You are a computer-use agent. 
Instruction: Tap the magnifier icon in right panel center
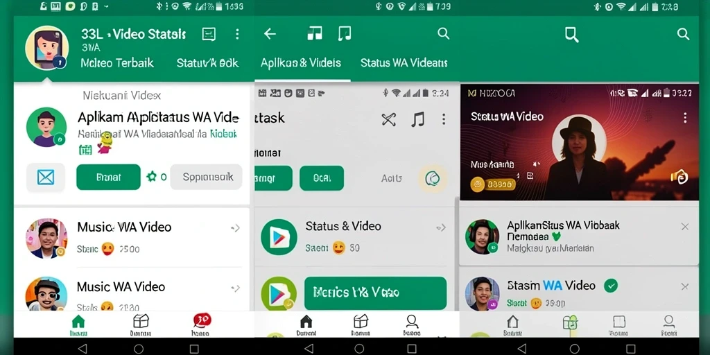click(x=572, y=35)
